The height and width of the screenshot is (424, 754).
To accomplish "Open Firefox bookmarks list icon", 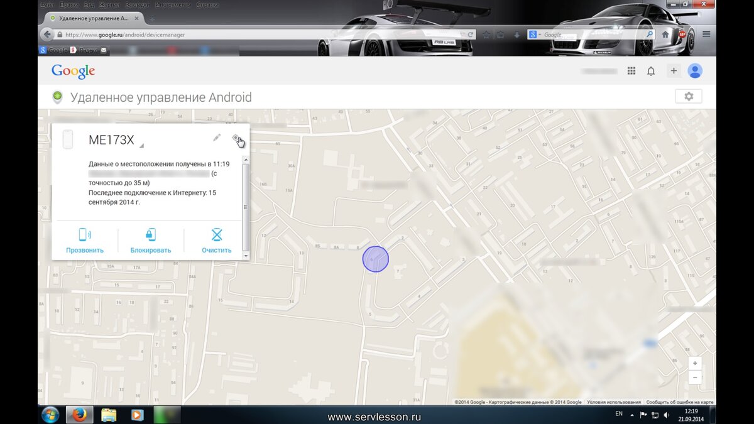I will (501, 35).
